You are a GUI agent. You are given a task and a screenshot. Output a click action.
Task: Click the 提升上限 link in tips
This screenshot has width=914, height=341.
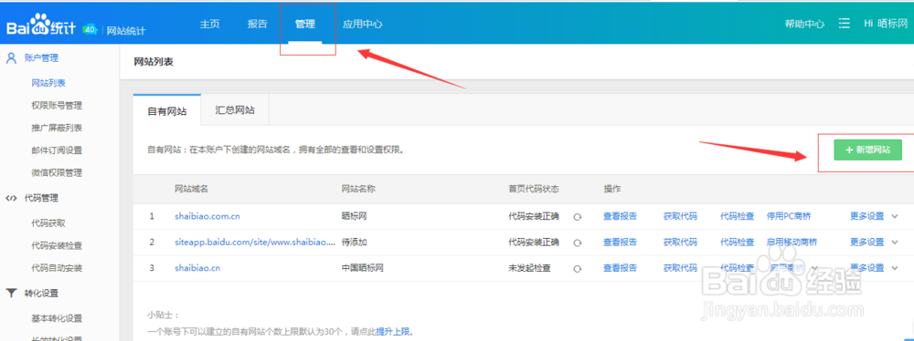[393, 332]
